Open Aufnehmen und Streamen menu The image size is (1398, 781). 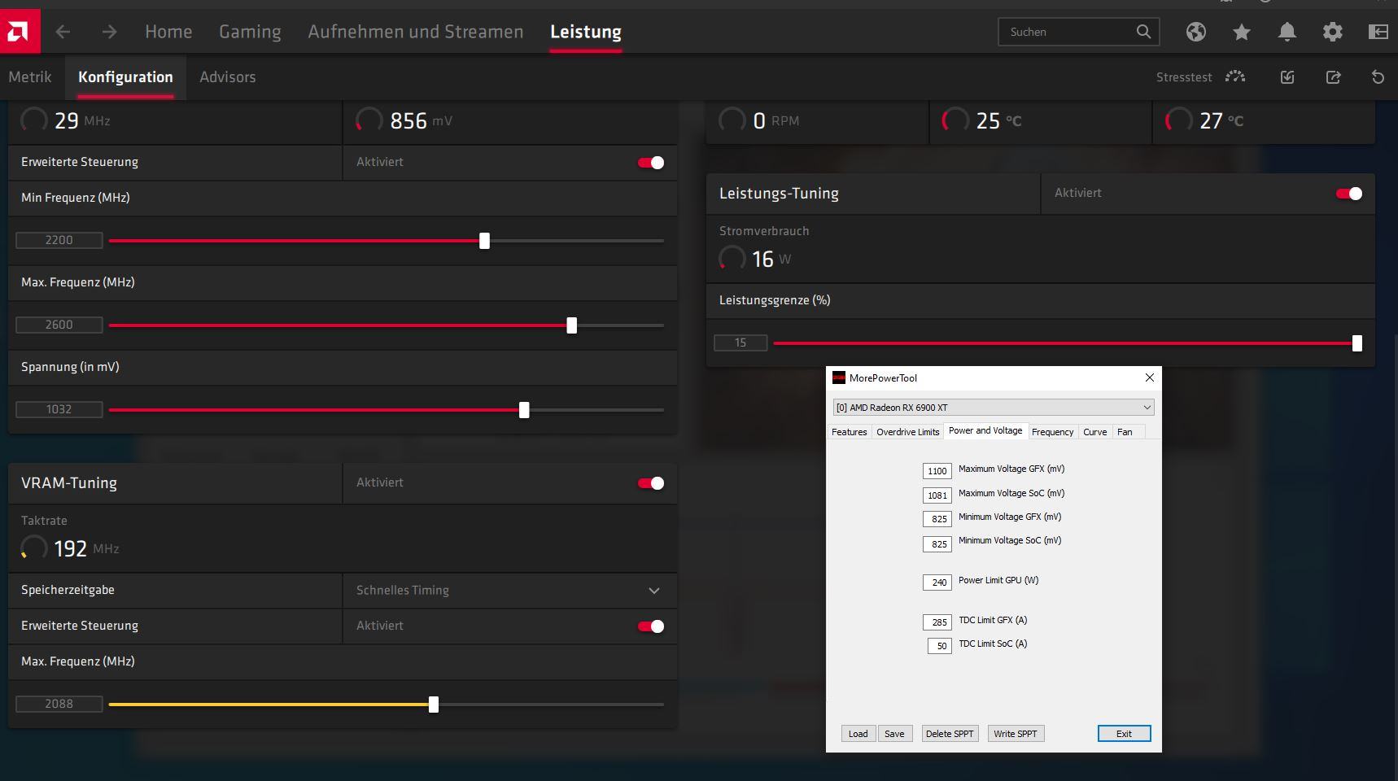[x=415, y=32]
